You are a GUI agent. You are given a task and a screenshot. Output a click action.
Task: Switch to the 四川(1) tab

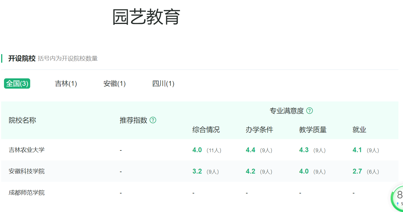click(163, 83)
